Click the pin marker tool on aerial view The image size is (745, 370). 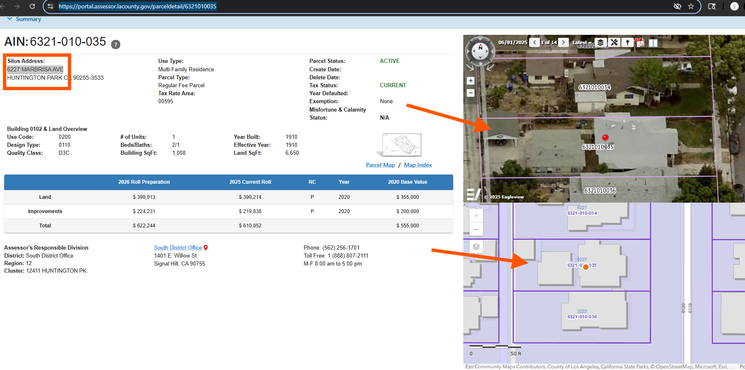(627, 43)
